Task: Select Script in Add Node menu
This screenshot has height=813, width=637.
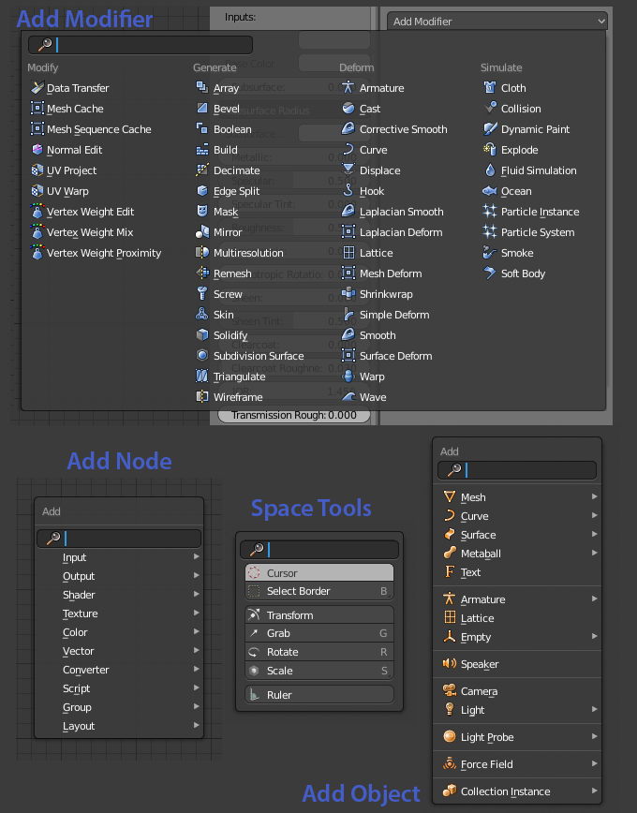Action: click(x=76, y=688)
